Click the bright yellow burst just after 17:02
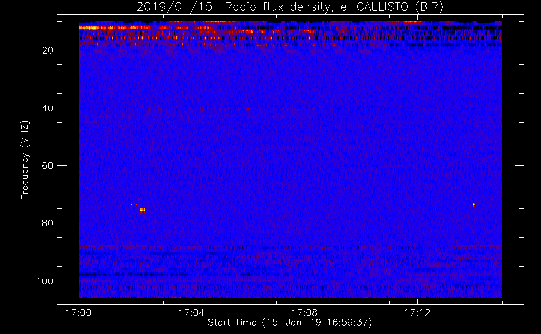 point(142,210)
